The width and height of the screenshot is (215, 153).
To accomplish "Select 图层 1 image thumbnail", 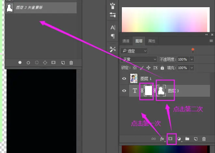I will pos(134,78).
